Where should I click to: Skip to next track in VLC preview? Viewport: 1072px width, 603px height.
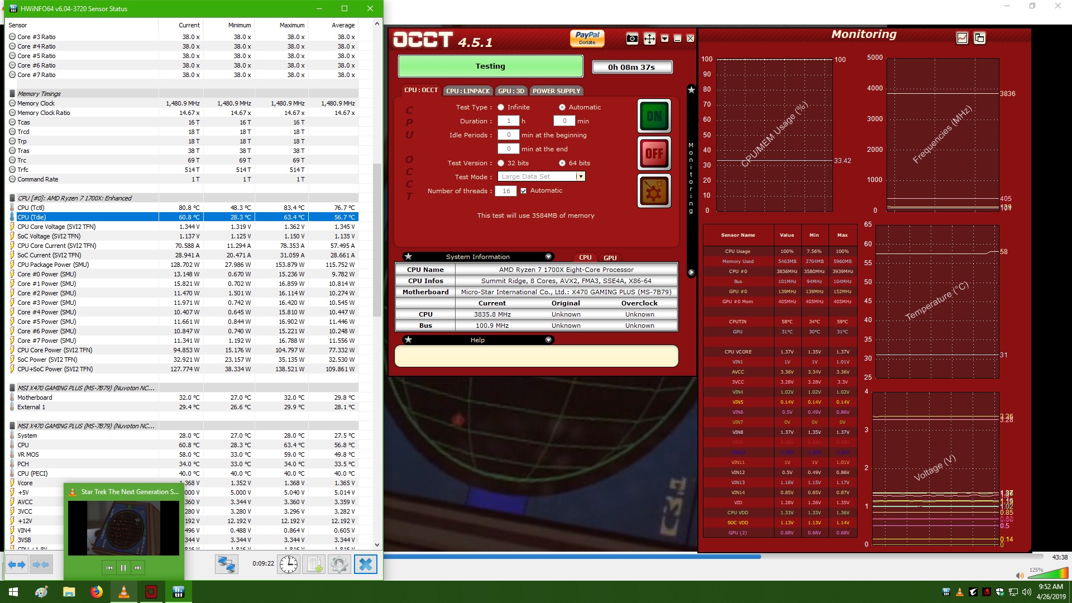click(x=137, y=568)
